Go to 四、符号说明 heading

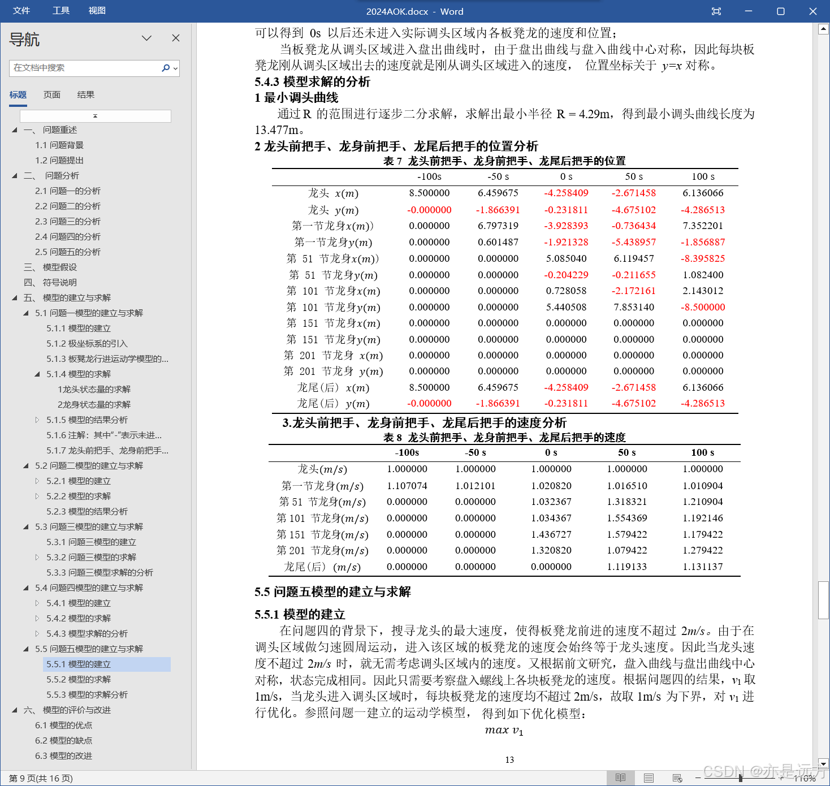point(50,283)
